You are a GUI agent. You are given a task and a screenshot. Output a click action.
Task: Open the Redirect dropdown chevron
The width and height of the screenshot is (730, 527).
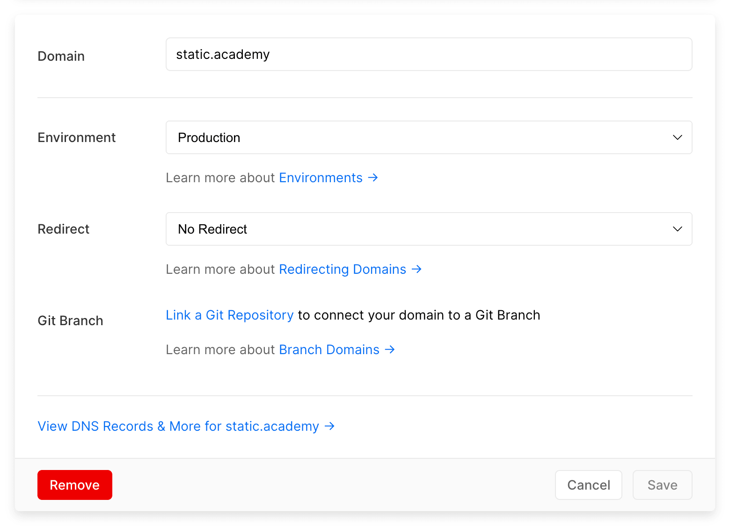(x=677, y=229)
